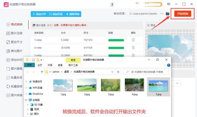Click the 762*474 dimension cell
Image resolution: width=197 pixels, height=117 pixels.
pos(88,40)
